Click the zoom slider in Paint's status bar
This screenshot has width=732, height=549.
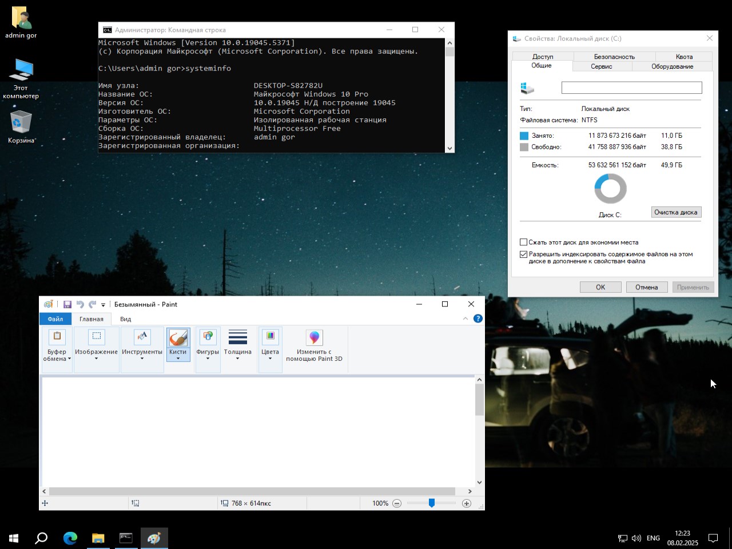click(x=432, y=503)
